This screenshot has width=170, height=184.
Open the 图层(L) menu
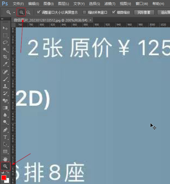[63, 4]
